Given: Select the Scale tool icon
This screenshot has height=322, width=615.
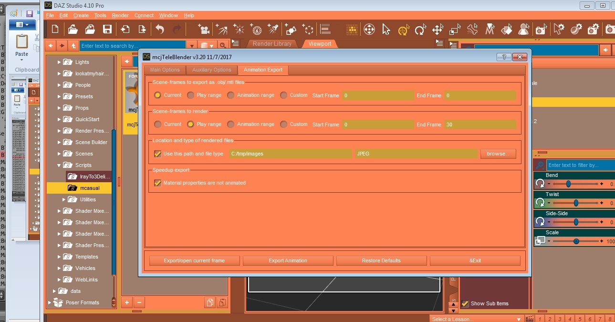Looking at the screenshot, I should (x=455, y=30).
